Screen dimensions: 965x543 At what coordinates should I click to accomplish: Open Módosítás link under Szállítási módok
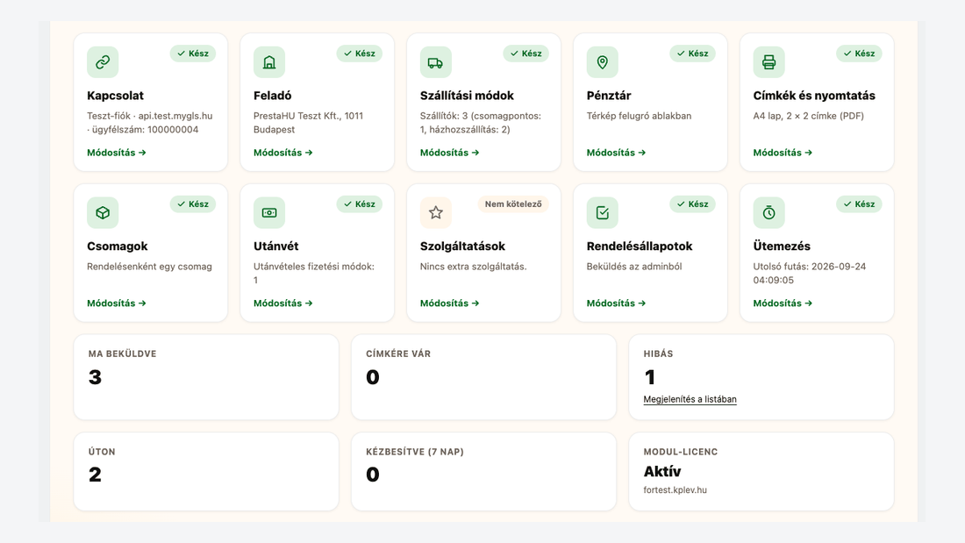coord(449,153)
